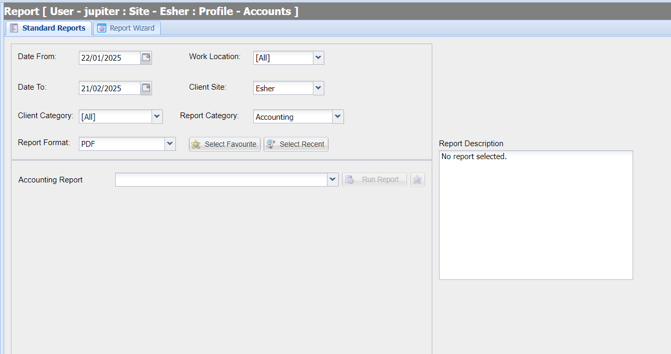Click the 'Report Description' label

click(x=471, y=144)
